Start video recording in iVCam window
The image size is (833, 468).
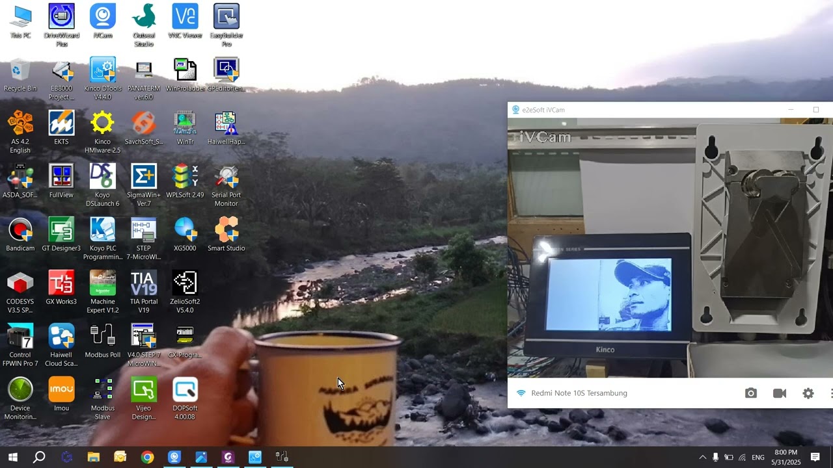(x=780, y=393)
